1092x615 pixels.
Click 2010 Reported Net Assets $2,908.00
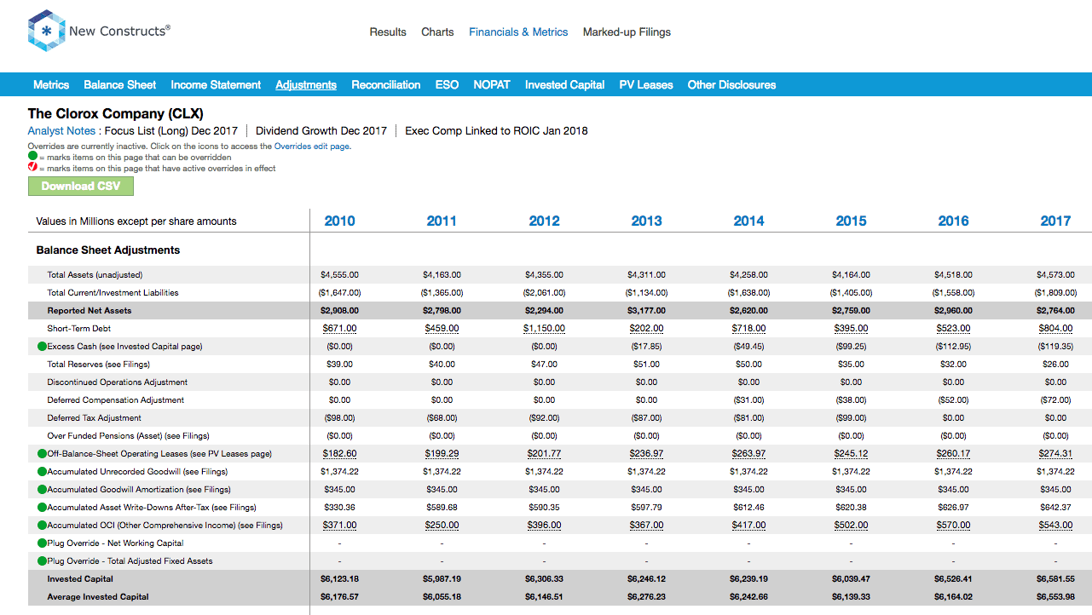pyautogui.click(x=339, y=311)
